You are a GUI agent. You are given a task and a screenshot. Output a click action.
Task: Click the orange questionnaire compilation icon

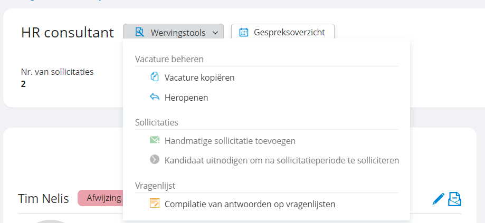(x=155, y=203)
